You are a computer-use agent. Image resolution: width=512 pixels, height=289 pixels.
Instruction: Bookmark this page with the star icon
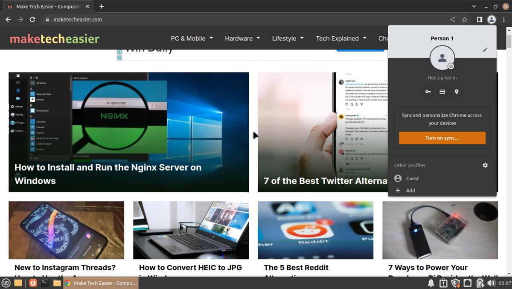pyautogui.click(x=464, y=19)
